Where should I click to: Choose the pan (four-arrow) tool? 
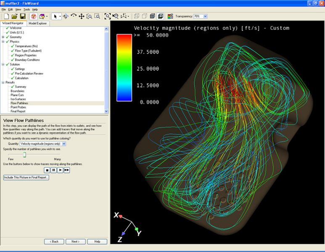[81, 16]
